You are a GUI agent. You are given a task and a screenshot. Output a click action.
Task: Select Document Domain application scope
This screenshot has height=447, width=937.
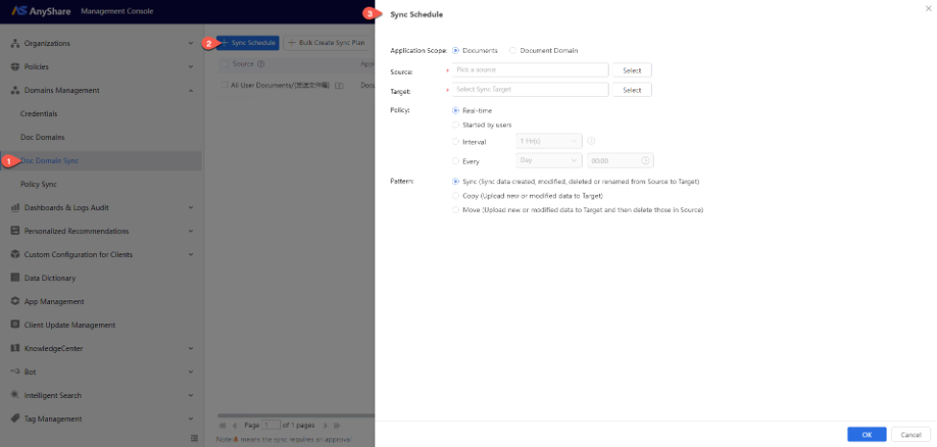513,51
